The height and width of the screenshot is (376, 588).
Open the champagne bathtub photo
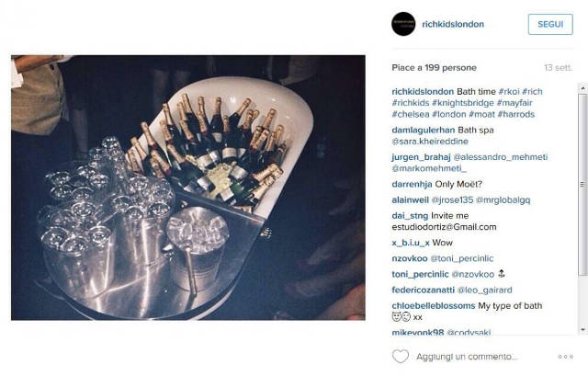(x=188, y=188)
